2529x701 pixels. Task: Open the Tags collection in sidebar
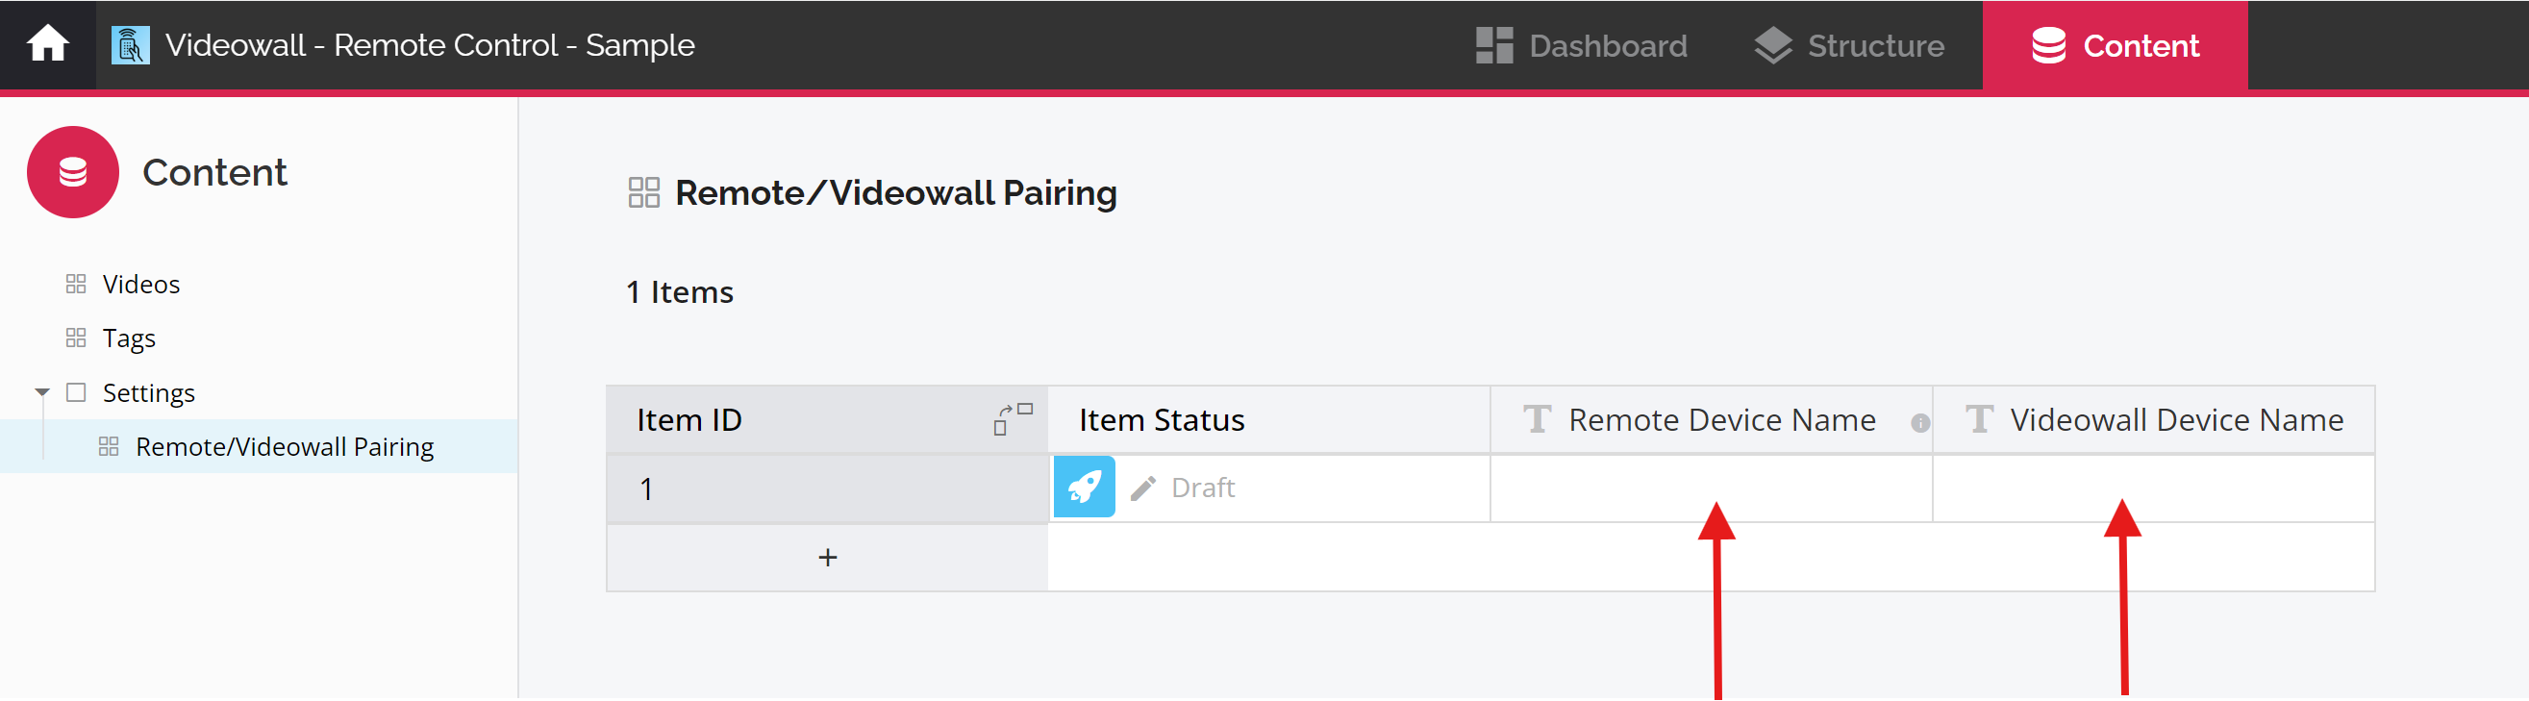point(129,338)
